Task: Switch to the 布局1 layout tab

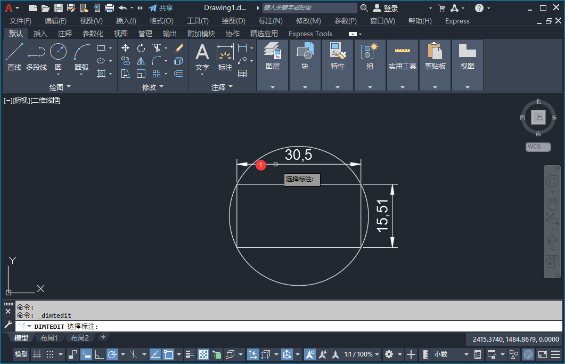Action: point(49,338)
